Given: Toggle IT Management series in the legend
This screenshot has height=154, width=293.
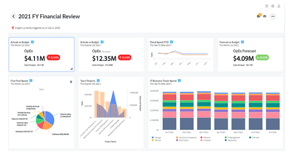Looking at the screenshot, I should [232, 137].
